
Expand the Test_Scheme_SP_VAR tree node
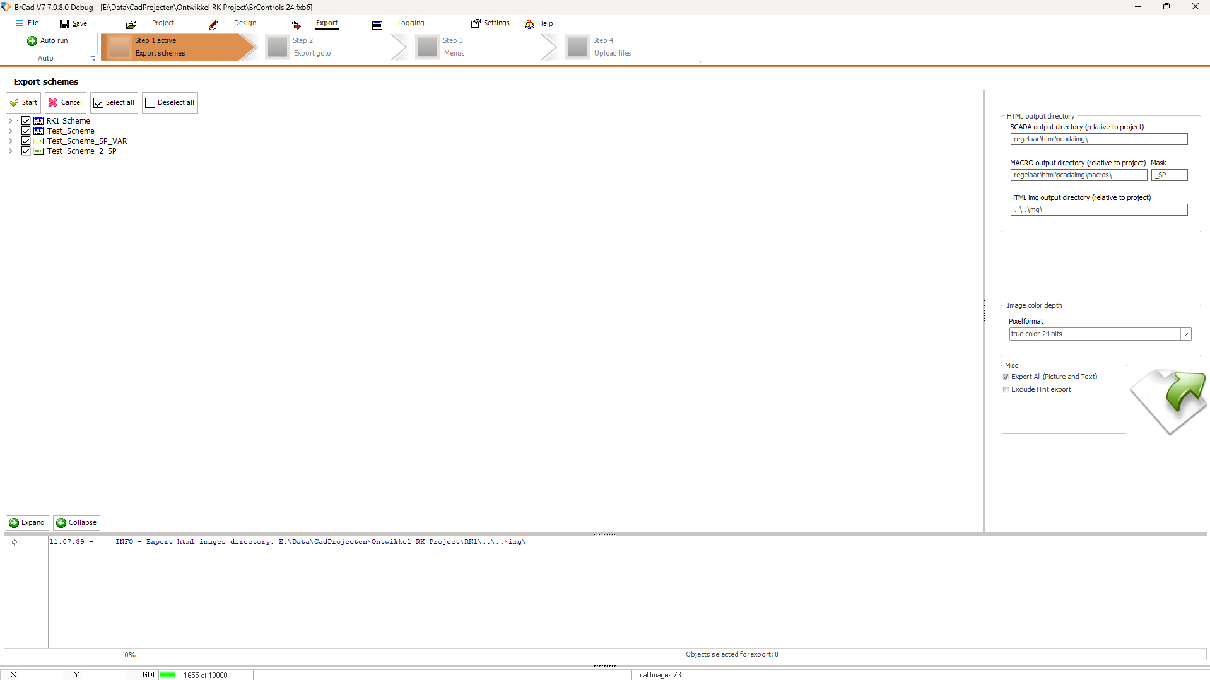pos(11,141)
